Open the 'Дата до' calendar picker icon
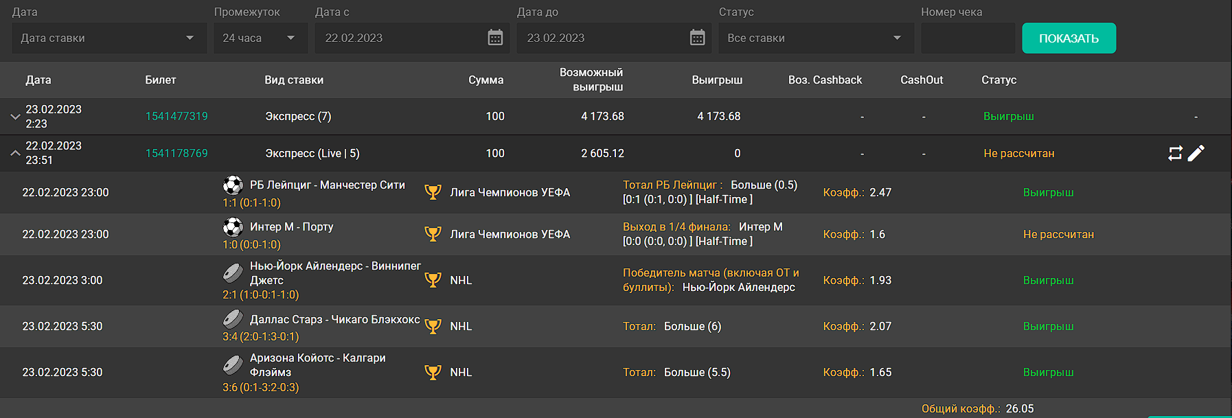This screenshot has width=1232, height=418. pos(697,38)
